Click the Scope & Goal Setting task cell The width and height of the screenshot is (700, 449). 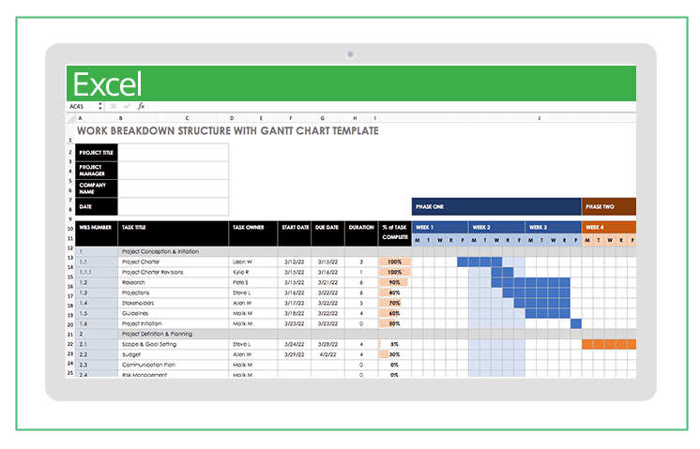click(x=174, y=344)
